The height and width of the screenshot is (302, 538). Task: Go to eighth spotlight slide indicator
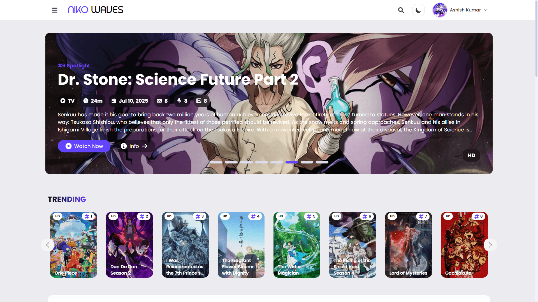click(322, 162)
